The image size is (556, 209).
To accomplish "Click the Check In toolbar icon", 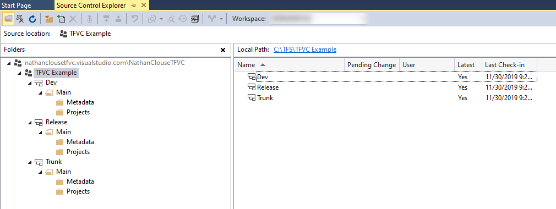I will 118,19.
